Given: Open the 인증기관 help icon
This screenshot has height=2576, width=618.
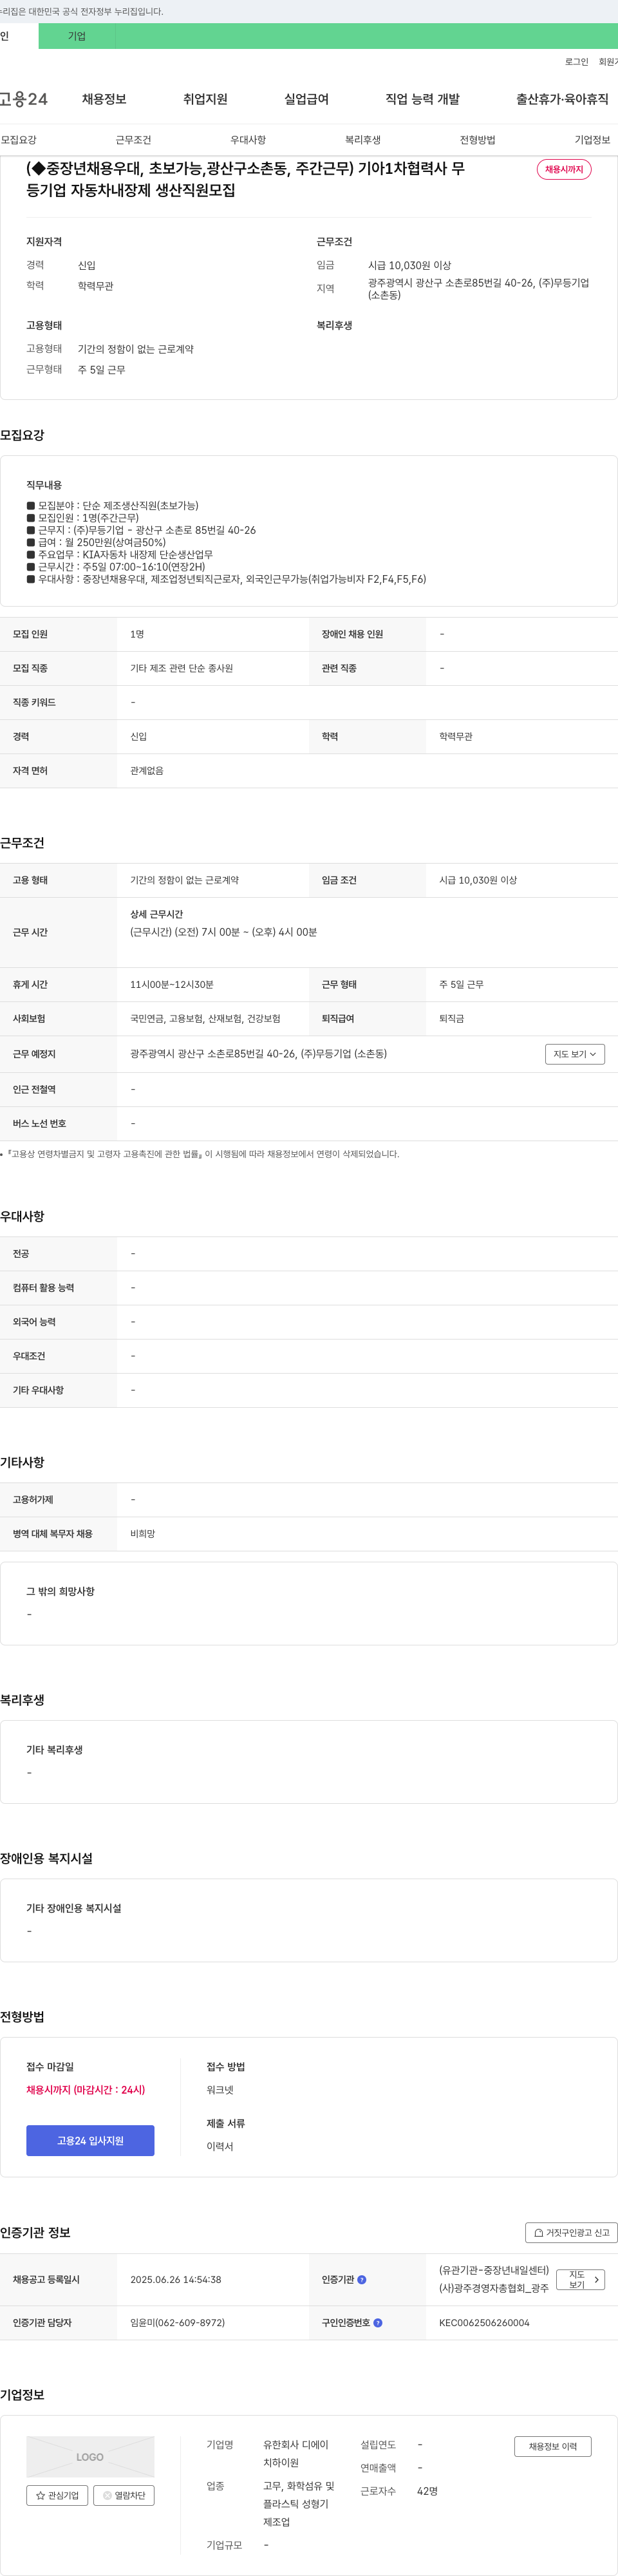Looking at the screenshot, I should click(362, 2280).
